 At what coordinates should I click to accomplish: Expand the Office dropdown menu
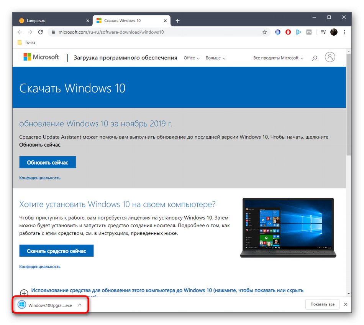(x=192, y=58)
